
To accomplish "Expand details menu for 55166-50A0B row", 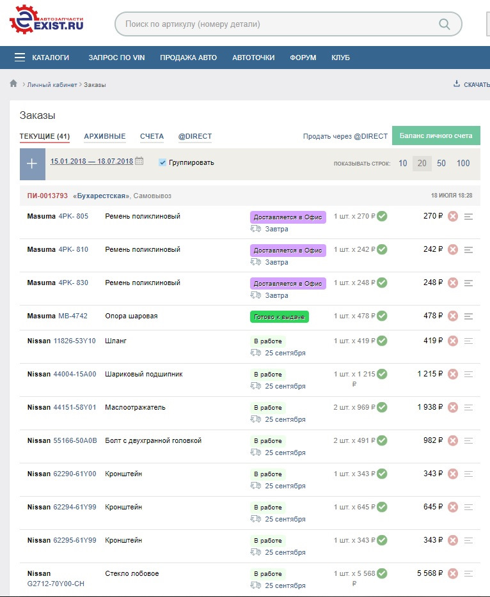I will point(468,440).
